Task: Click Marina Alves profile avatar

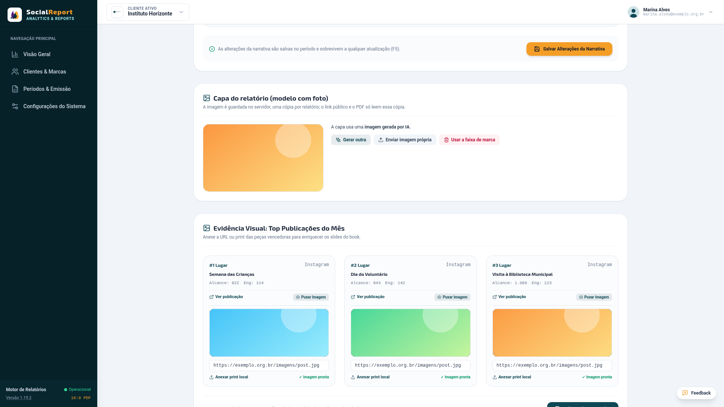Action: [633, 12]
